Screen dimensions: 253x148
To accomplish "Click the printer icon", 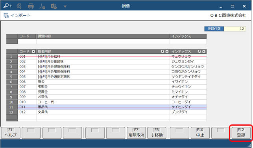I will (x=31, y=6).
